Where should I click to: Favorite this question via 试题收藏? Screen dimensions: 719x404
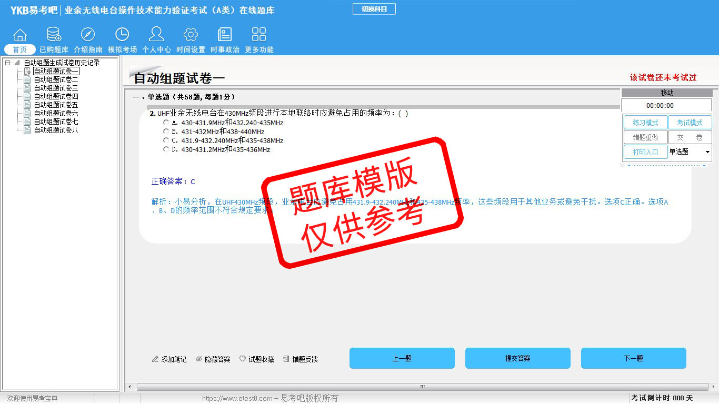pyautogui.click(x=256, y=359)
